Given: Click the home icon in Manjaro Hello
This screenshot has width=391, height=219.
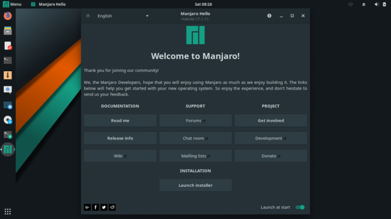Looking at the screenshot, I should [x=88, y=16].
